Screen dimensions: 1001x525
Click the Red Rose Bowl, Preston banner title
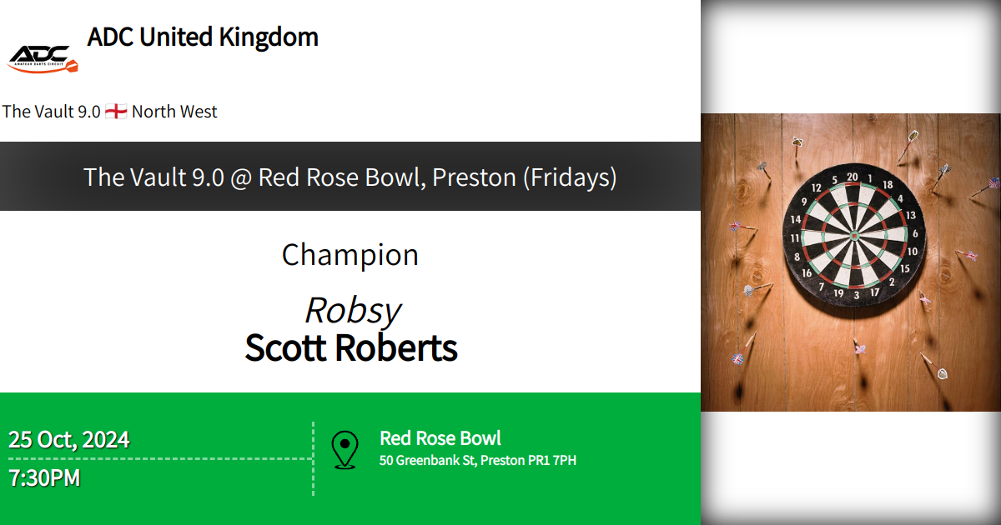350,177
